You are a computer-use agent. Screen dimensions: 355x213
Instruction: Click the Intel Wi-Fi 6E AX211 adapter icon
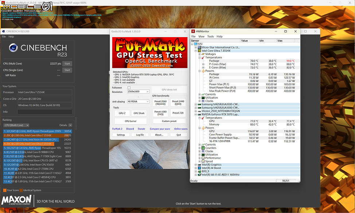pos(199,175)
